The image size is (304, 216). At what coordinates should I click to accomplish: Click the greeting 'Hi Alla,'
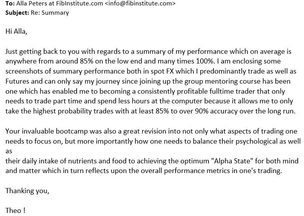pyautogui.click(x=16, y=31)
